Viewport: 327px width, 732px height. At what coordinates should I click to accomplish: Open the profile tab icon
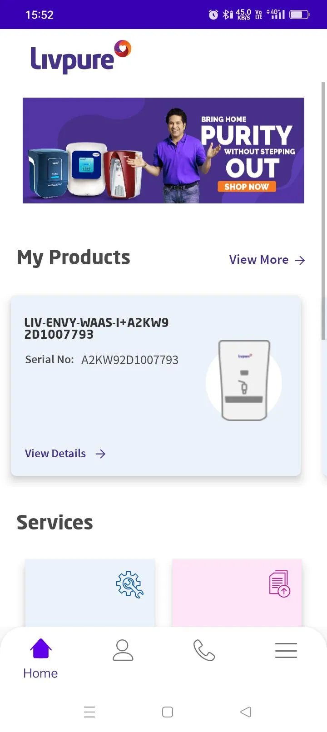(123, 650)
